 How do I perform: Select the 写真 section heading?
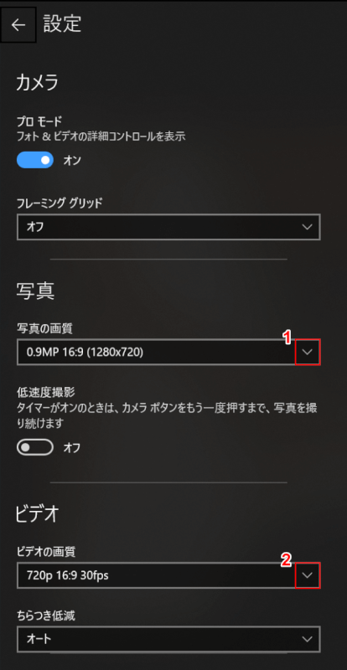(x=35, y=291)
